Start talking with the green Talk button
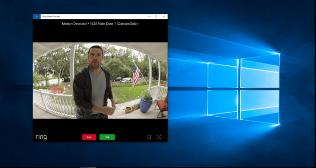Screen dimensions: 316x168 (x=107, y=137)
